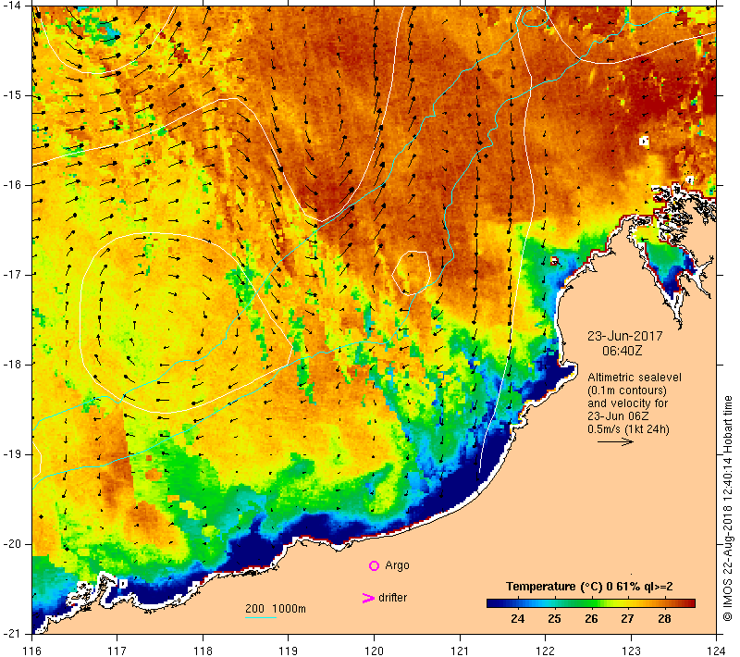
Task: Click the latitude axis label -21
Action: click(12, 634)
